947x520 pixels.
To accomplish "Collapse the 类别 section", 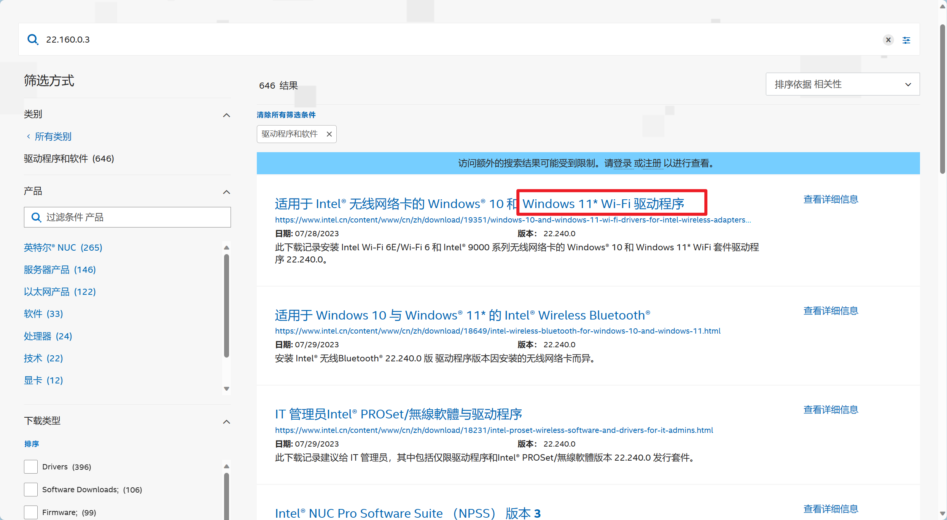I will pos(226,115).
